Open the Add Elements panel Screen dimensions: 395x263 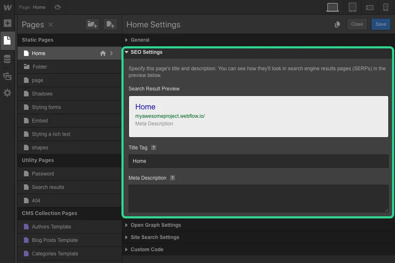(x=7, y=23)
